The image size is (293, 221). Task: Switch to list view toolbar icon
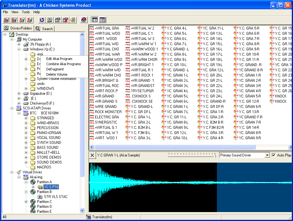tap(95, 20)
